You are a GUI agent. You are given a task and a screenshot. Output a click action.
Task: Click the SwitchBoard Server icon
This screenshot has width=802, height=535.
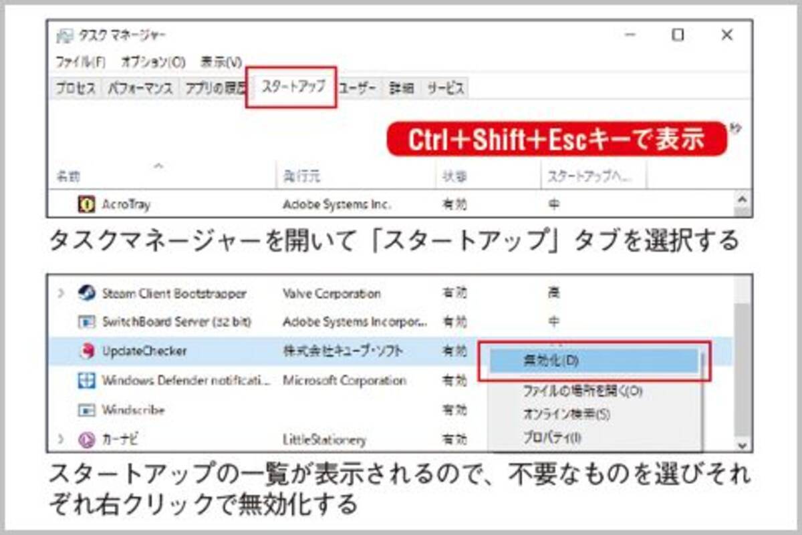86,322
